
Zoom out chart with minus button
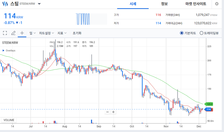pyautogui.click(x=108, y=112)
